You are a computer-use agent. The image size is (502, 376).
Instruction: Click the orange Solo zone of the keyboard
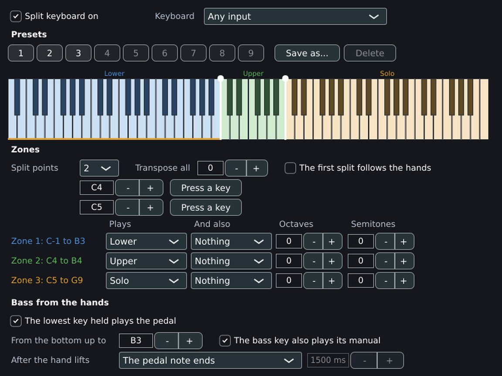click(x=387, y=109)
